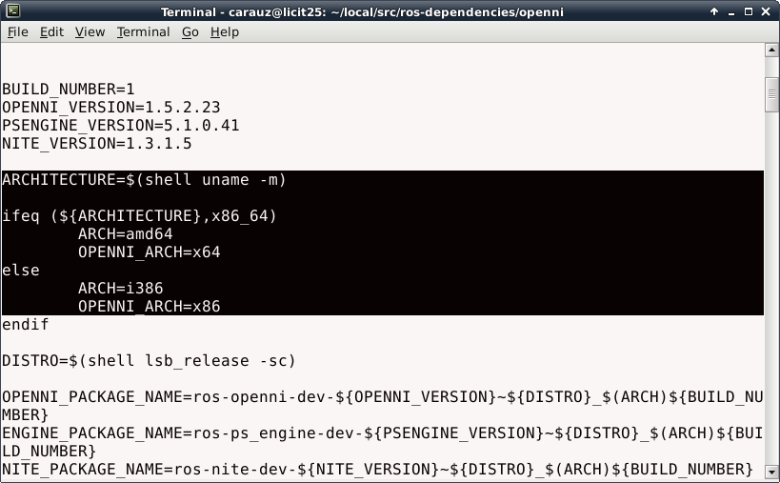Screen dimensions: 780x483
Task: Open the Edit menu
Action: pyautogui.click(x=51, y=31)
